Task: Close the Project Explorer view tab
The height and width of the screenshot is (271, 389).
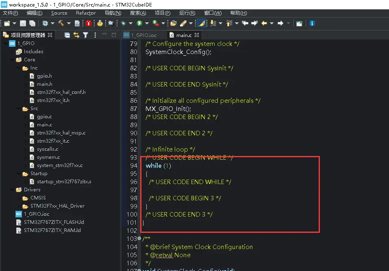Action: 50,35
